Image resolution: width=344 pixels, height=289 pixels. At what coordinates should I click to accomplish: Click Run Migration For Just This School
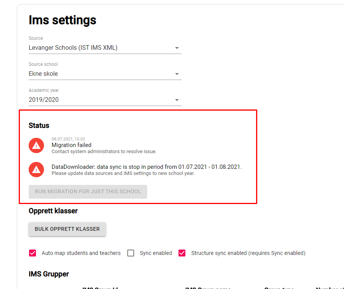coord(88,191)
